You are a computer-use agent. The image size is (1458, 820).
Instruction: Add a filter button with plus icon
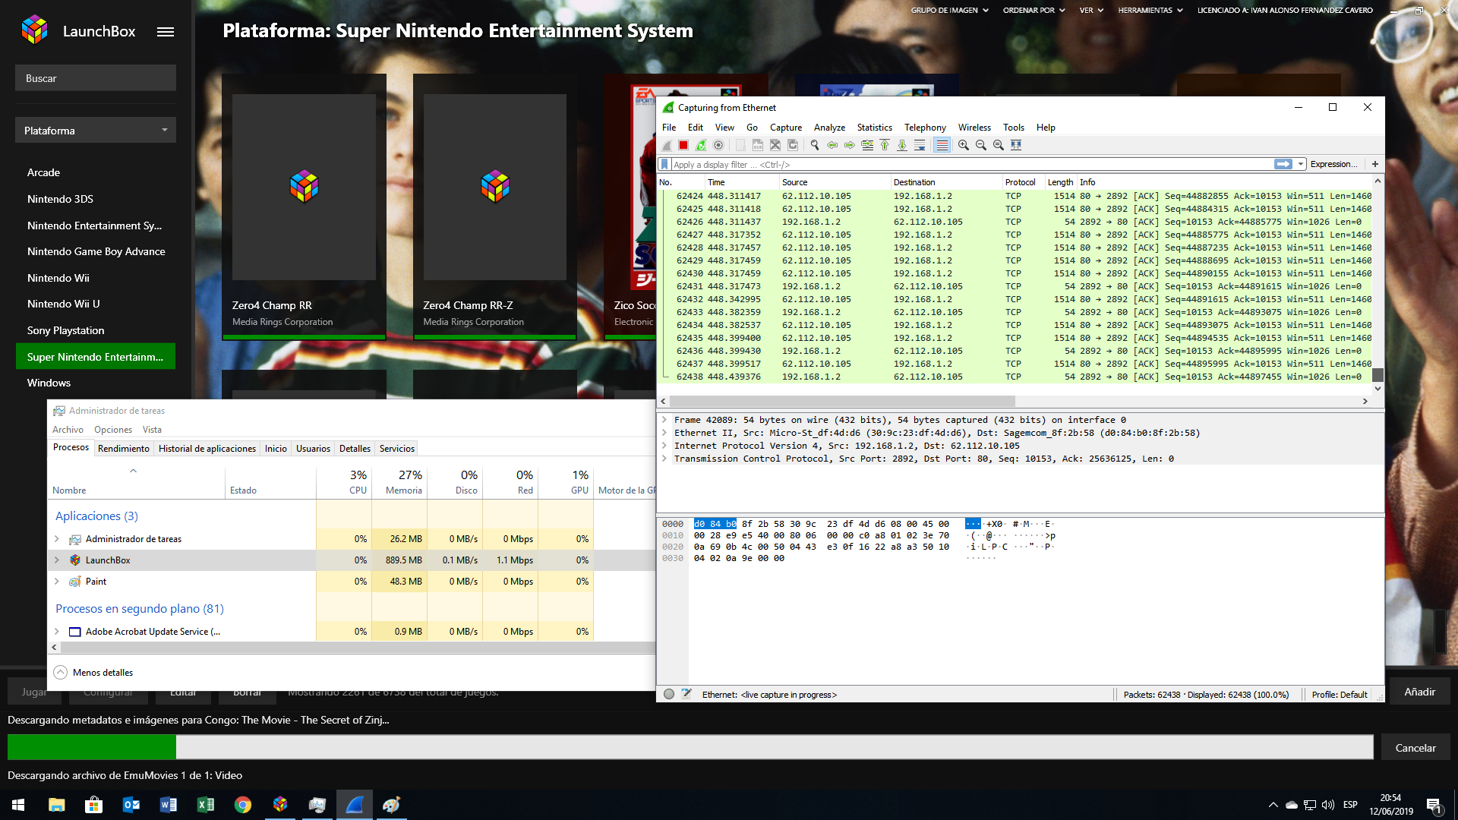point(1374,164)
